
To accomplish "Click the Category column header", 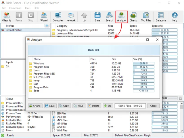I will click(81, 26).
